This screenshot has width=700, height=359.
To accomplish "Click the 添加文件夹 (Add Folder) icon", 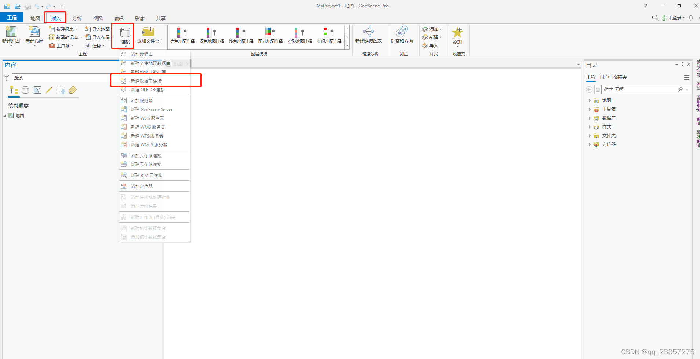I will (148, 32).
